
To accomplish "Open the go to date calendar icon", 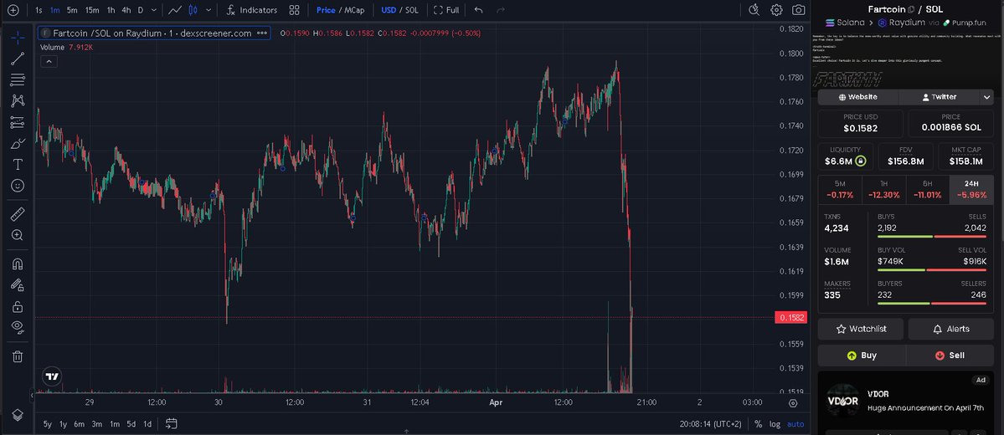I will [171, 423].
